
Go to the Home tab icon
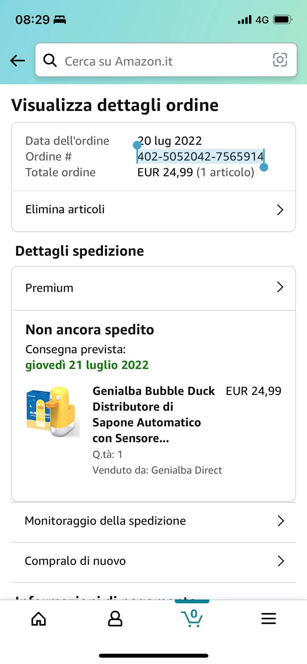pos(39,619)
